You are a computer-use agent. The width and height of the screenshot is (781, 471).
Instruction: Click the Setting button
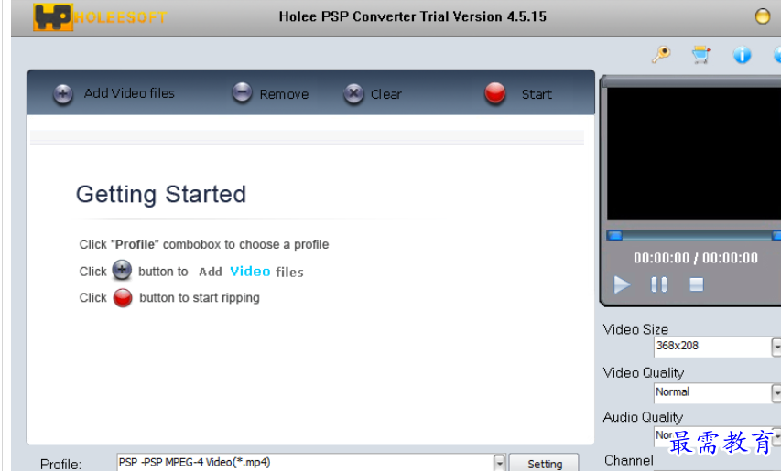click(x=545, y=463)
